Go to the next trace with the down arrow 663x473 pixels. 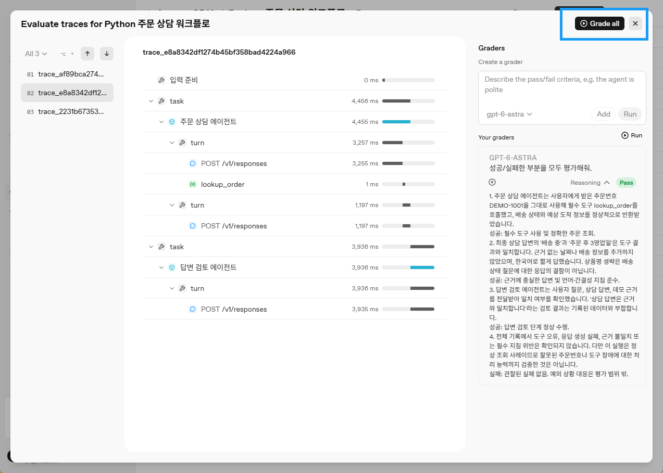coord(107,54)
